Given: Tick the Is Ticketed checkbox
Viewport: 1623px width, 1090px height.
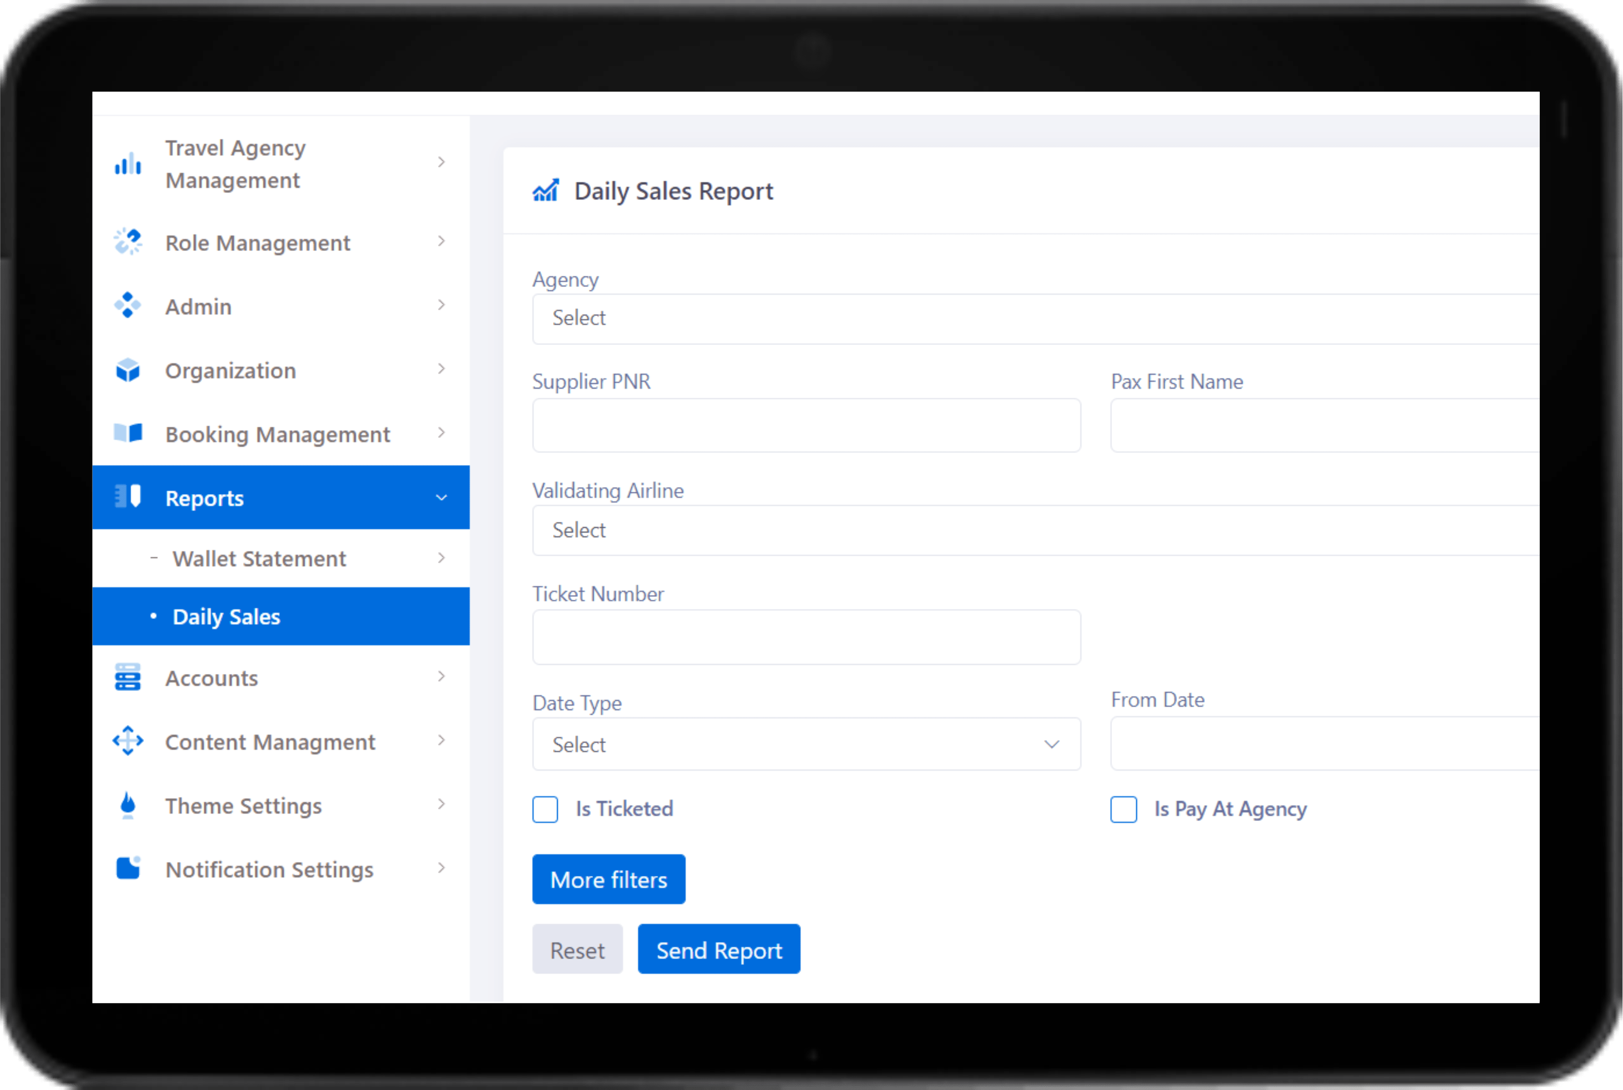Looking at the screenshot, I should 545,809.
